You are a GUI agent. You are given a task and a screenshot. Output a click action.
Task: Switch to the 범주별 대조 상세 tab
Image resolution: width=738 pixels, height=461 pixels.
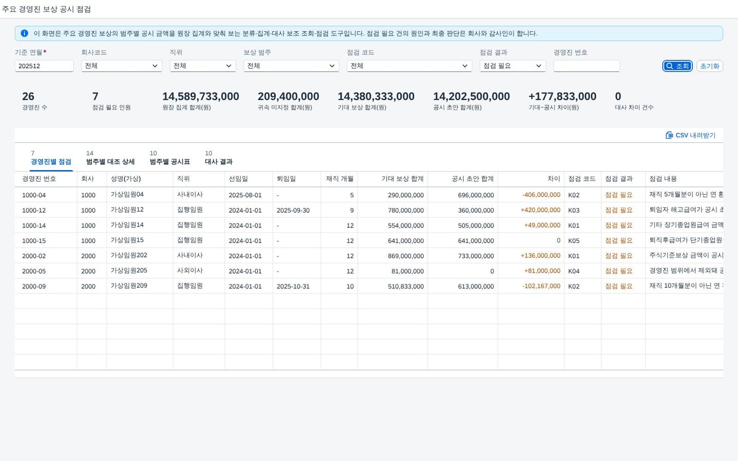110,158
